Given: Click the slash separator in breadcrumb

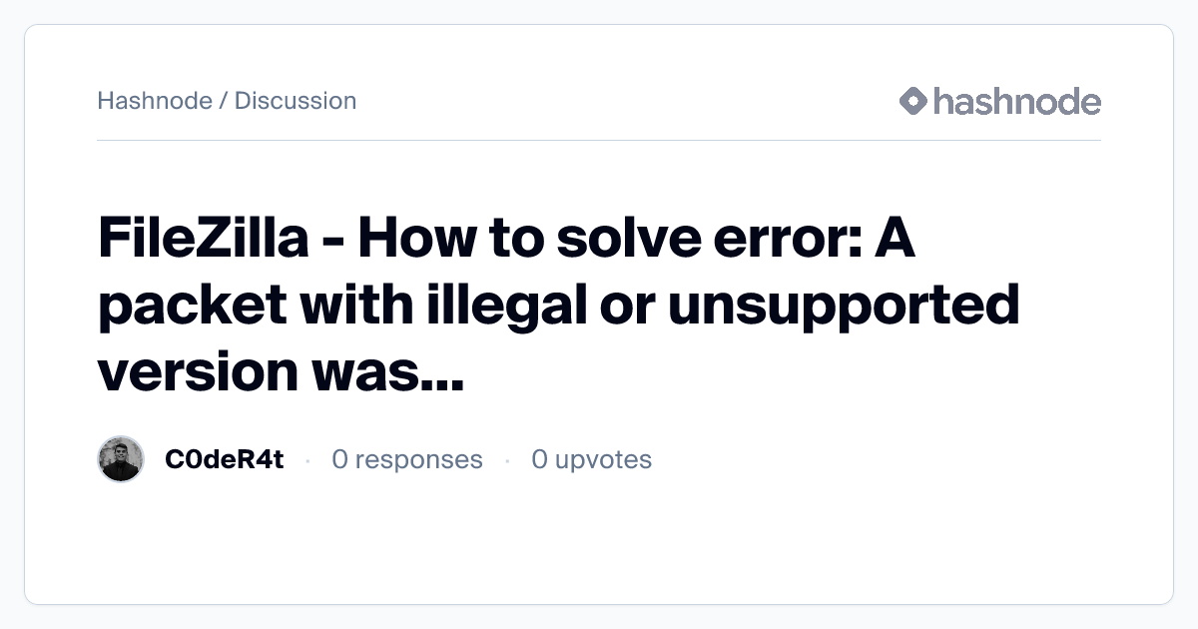Looking at the screenshot, I should [x=223, y=101].
